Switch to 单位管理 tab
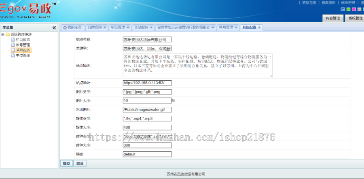This screenshot has height=179, width=364. (x=118, y=28)
